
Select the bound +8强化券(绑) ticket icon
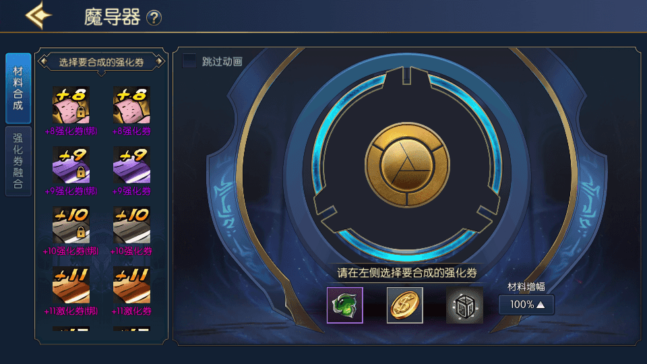pyautogui.click(x=71, y=105)
